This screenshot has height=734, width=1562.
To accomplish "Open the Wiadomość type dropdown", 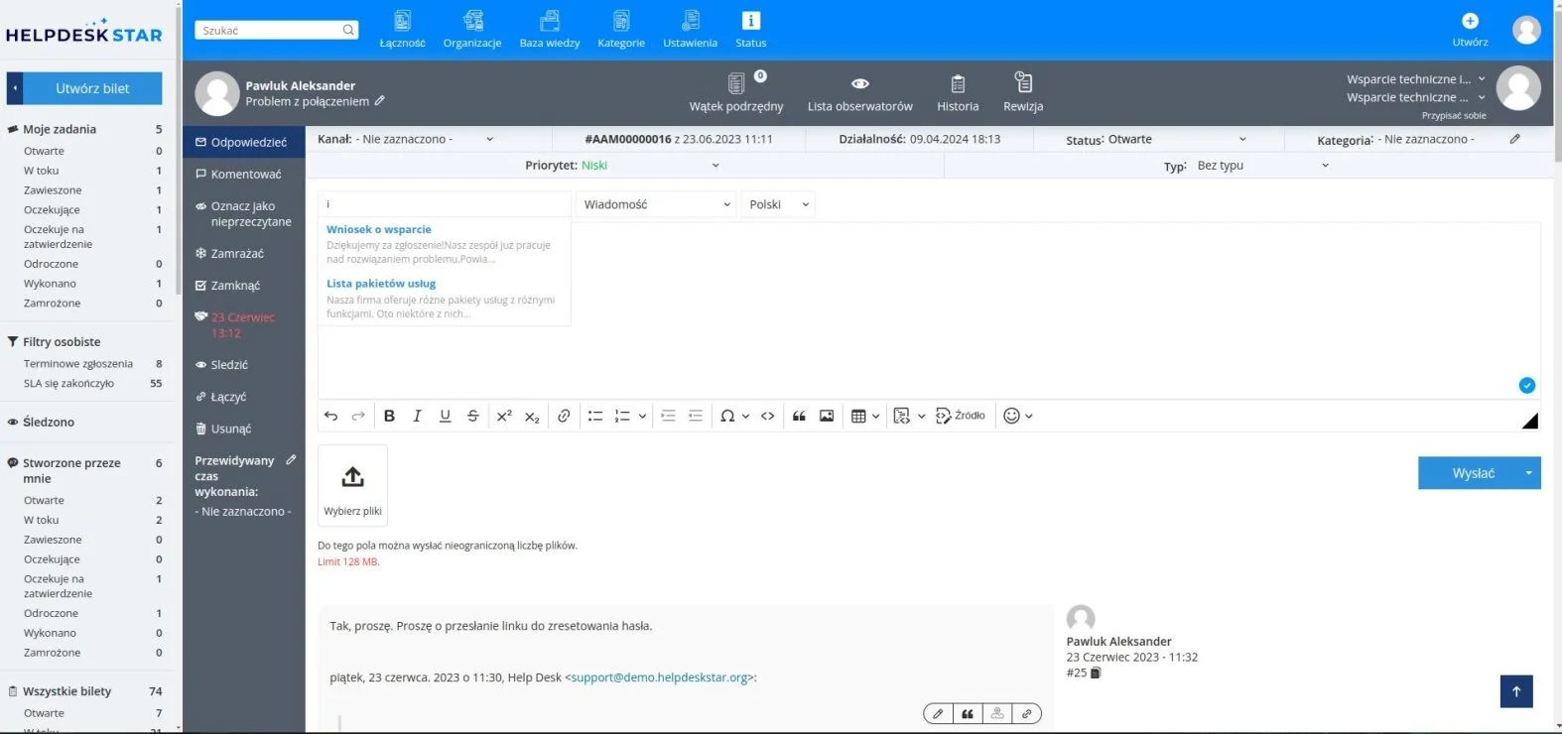I will tap(656, 204).
